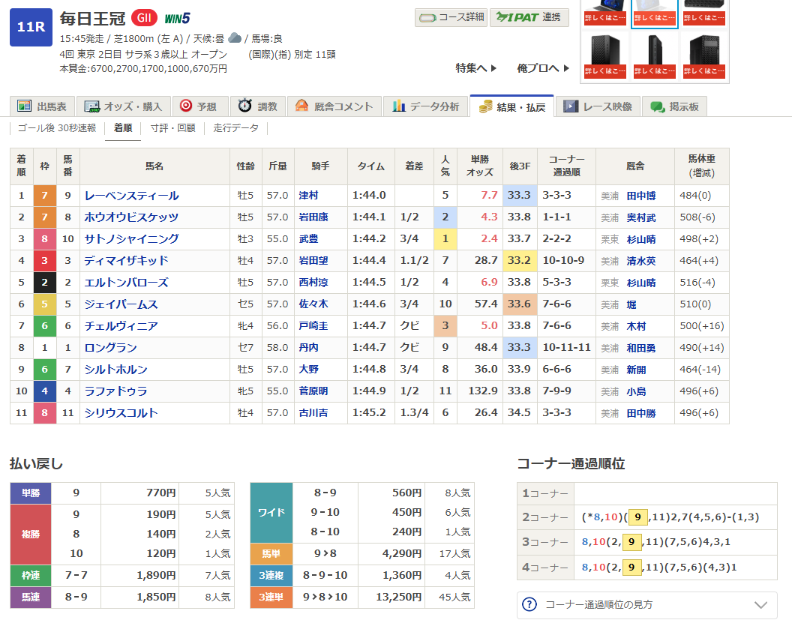
Task: Open jockey page for 武豊
Action: (308, 239)
